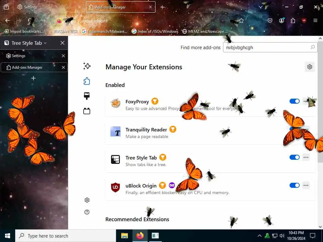Viewport: 323px width, 242px height.
Task: Switch to the Settings browser tab
Action: click(x=49, y=7)
